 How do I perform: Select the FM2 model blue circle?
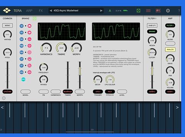tap(22, 46)
